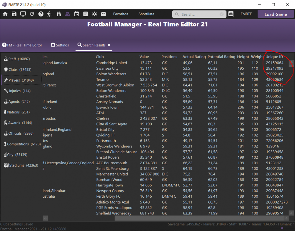Sort by the Positions column header

[x=169, y=57]
